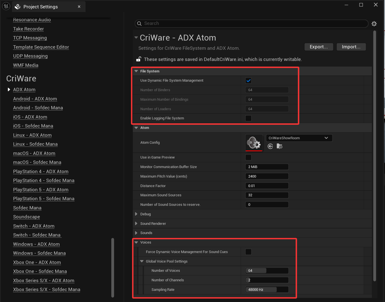The image size is (385, 302).
Task: Click the Export button
Action: [318, 47]
